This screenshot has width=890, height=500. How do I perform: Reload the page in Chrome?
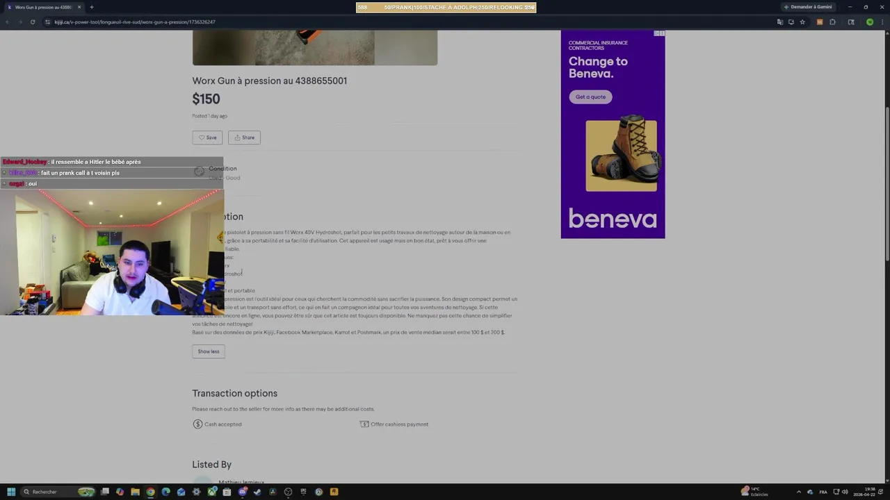tap(32, 22)
